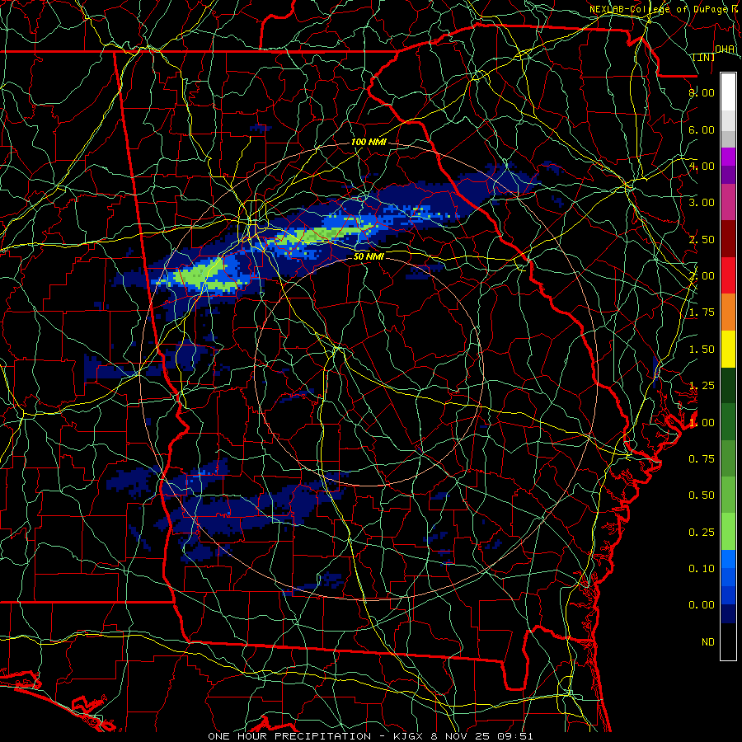
Task: Click the 0.00 legend value
Action: (x=702, y=605)
